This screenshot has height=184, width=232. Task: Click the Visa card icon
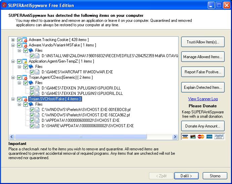(185, 137)
